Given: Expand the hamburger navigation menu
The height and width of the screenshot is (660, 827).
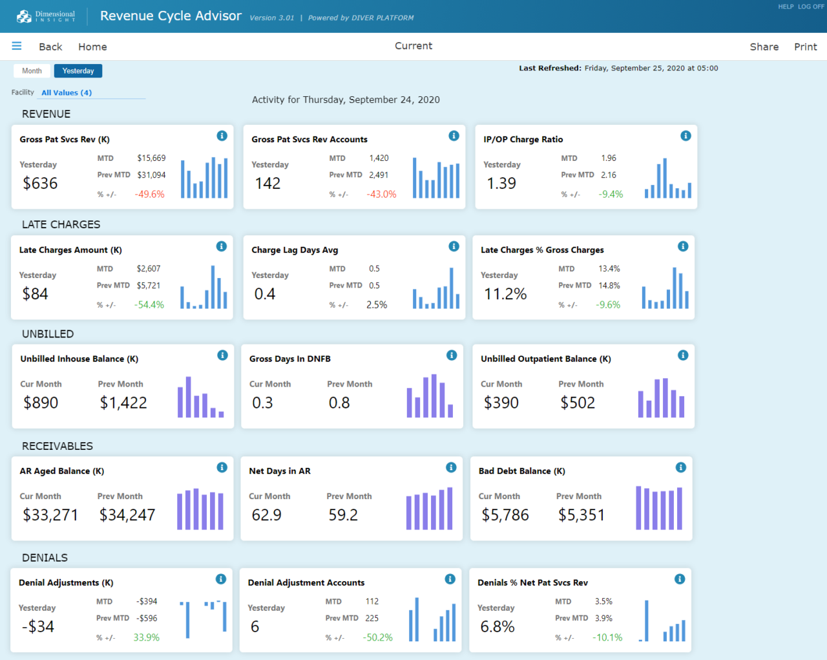Looking at the screenshot, I should click(16, 46).
